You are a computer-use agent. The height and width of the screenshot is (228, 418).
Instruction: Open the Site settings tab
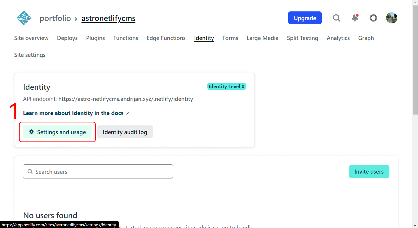click(30, 55)
